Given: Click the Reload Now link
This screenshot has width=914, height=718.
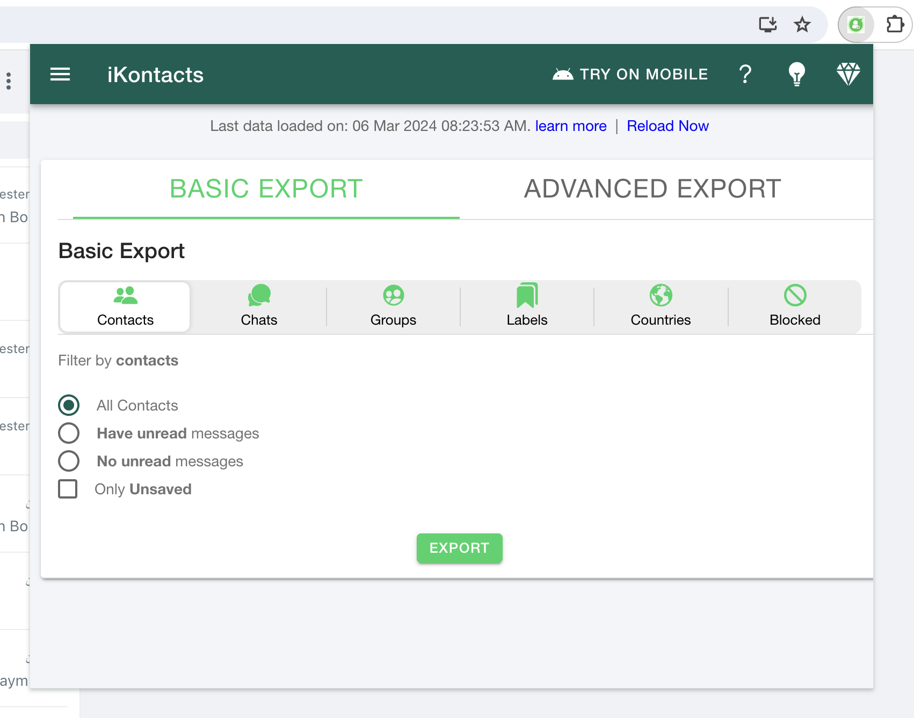Looking at the screenshot, I should click(x=668, y=126).
